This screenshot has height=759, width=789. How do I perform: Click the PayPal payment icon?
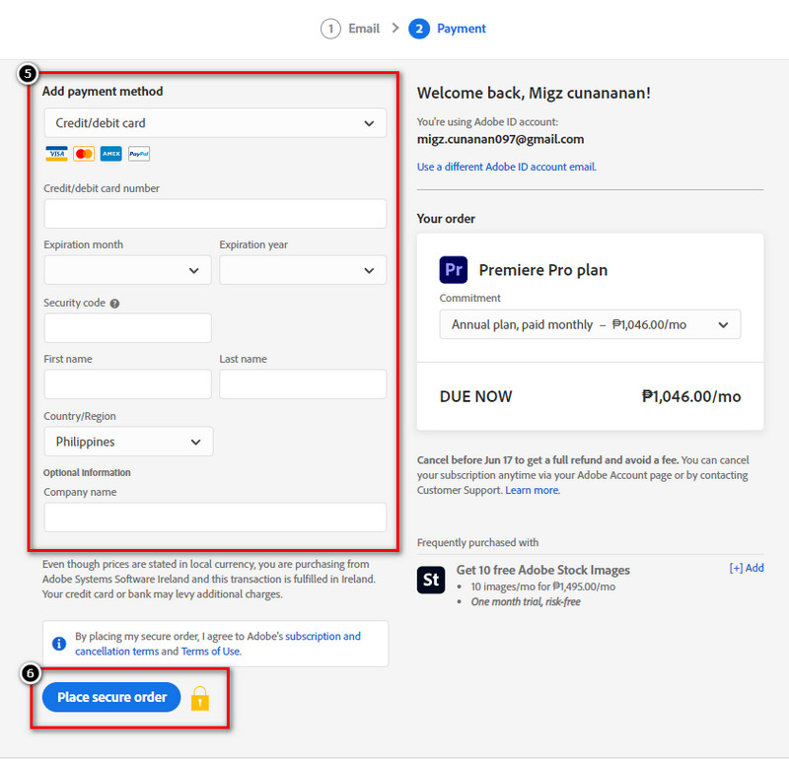pos(138,154)
